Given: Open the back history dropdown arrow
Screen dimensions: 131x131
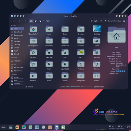Looking at the screenshot, I should pos(16,21).
